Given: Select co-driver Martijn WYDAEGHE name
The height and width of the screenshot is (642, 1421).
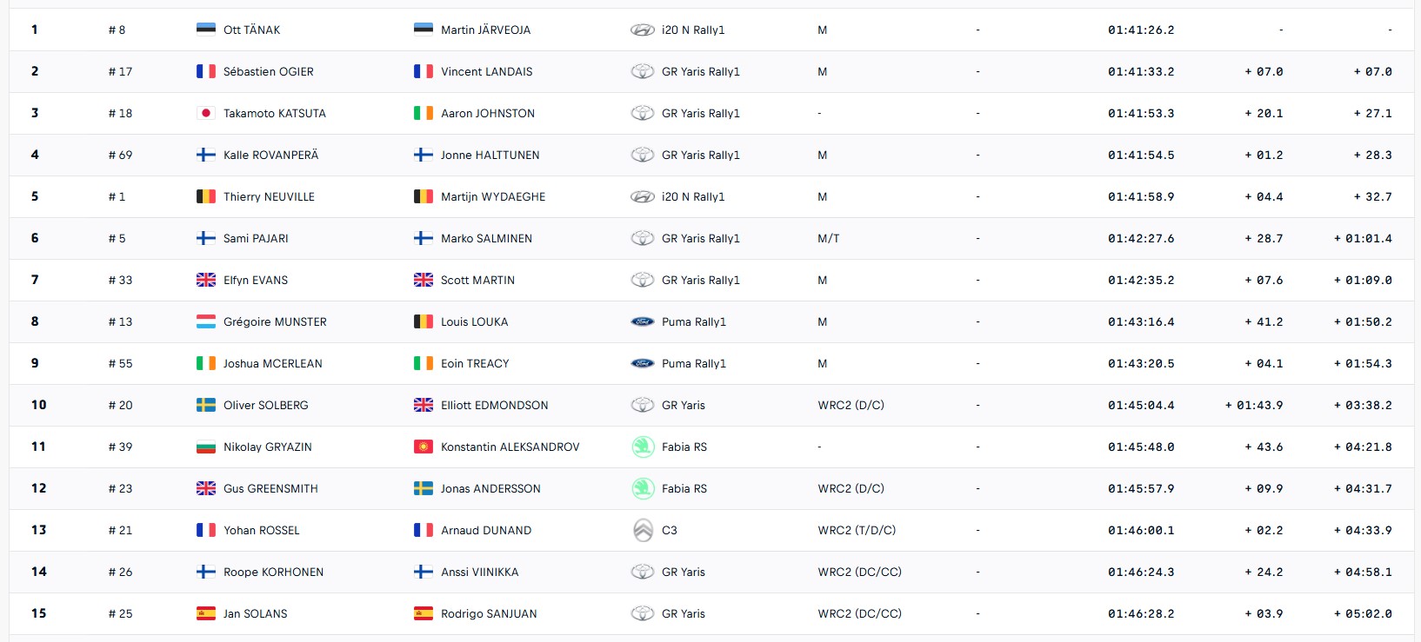Looking at the screenshot, I should click(x=493, y=196).
